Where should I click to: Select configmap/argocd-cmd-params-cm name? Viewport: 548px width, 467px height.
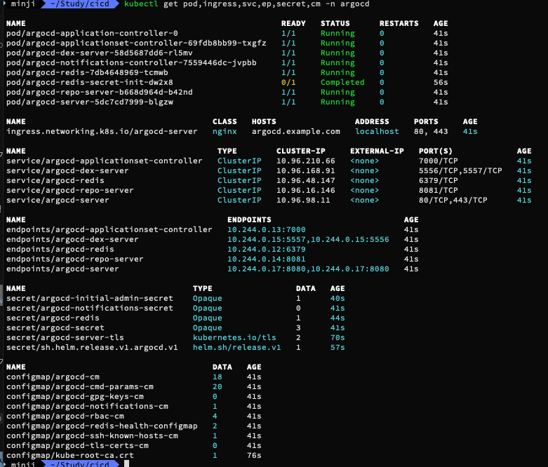click(x=80, y=386)
